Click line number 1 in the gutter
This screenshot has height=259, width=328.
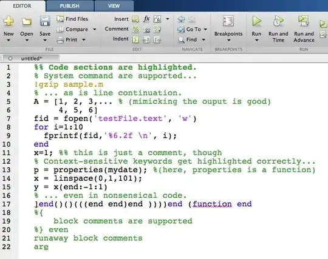[9, 67]
